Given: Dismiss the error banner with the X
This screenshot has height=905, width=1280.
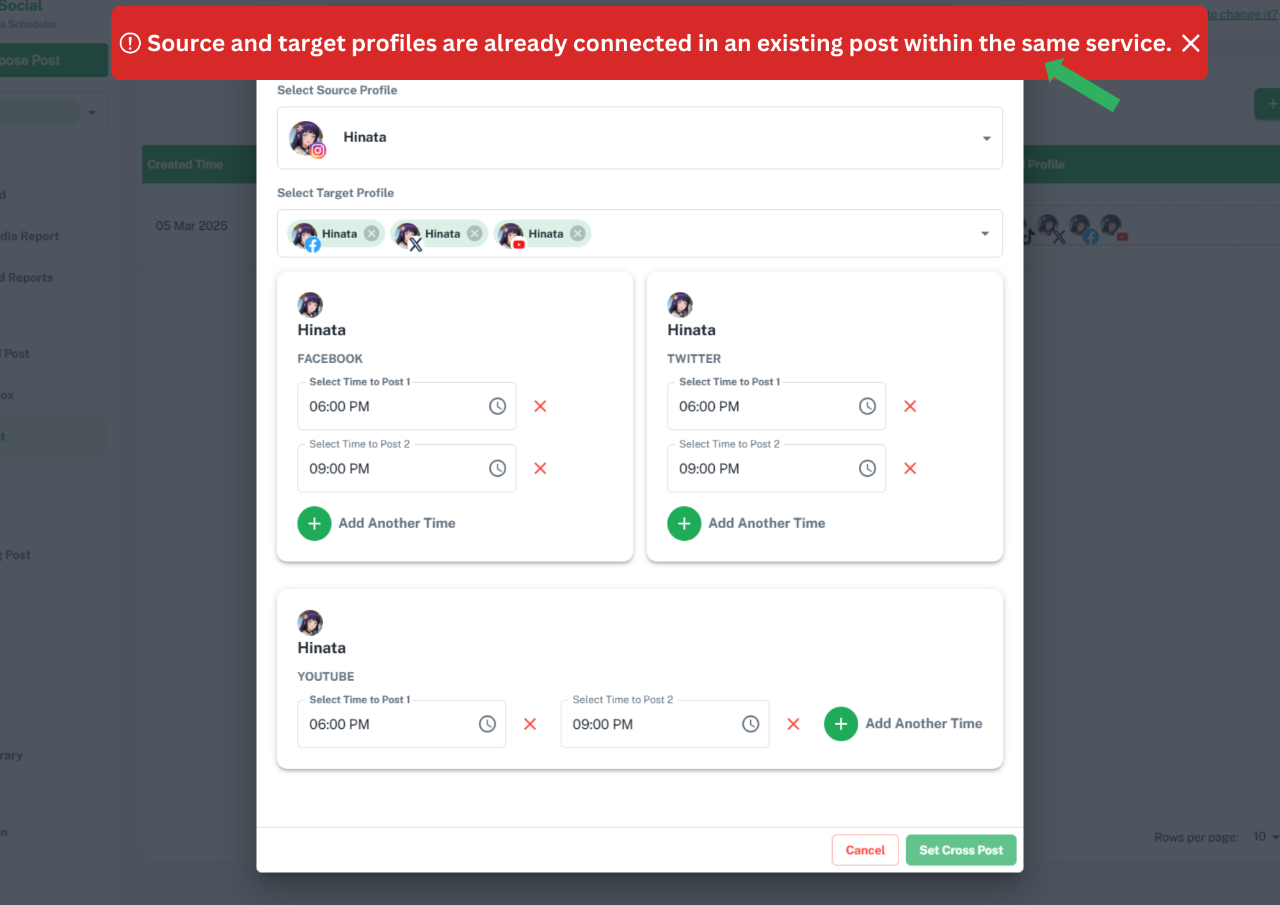Looking at the screenshot, I should [1191, 44].
